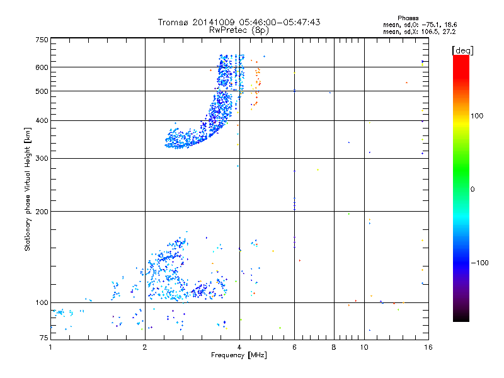Viewport: 504px width, 378px height.
Task: Click the 'mean, sd,X: 106.5, 27.2' text
Action: 419,32
